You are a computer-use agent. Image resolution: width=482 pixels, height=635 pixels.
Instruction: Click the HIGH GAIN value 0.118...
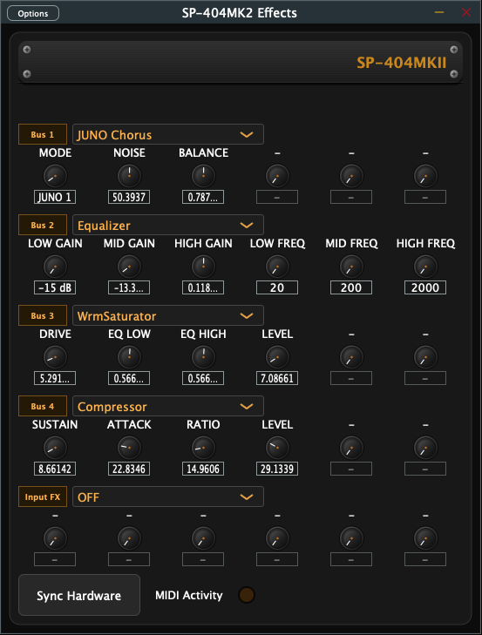(x=203, y=287)
